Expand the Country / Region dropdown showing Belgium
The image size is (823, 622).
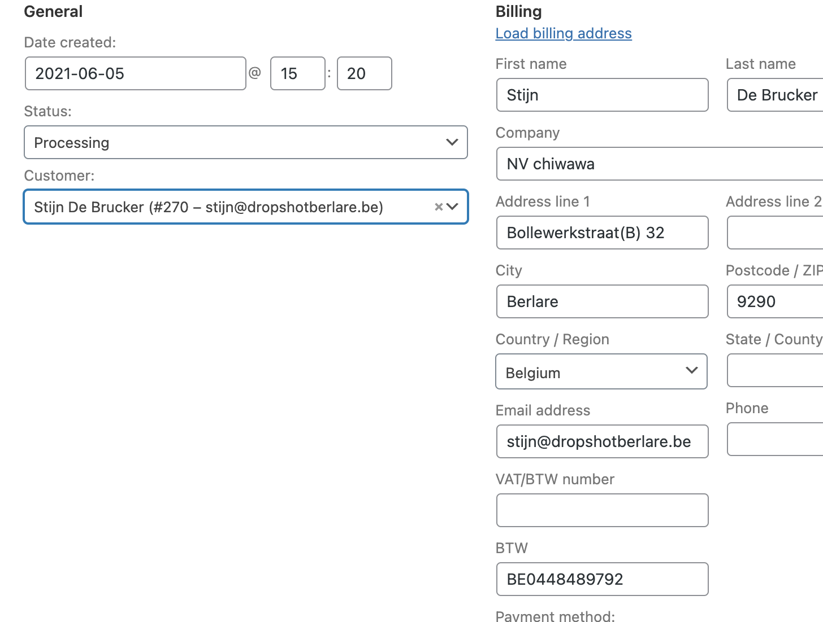point(601,371)
